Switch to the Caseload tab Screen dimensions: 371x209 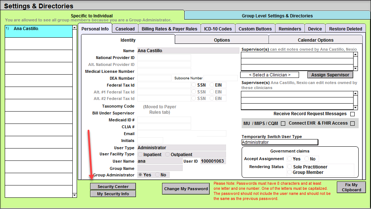(x=125, y=29)
